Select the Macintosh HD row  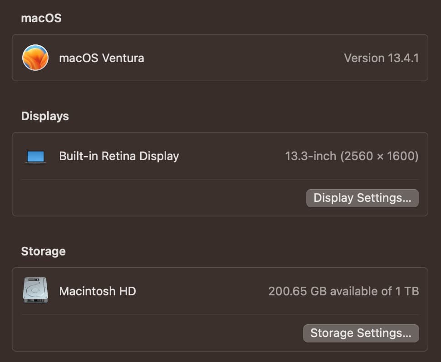(x=220, y=291)
